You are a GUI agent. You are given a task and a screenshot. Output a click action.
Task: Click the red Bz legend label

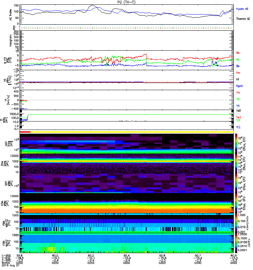[x=238, y=53]
